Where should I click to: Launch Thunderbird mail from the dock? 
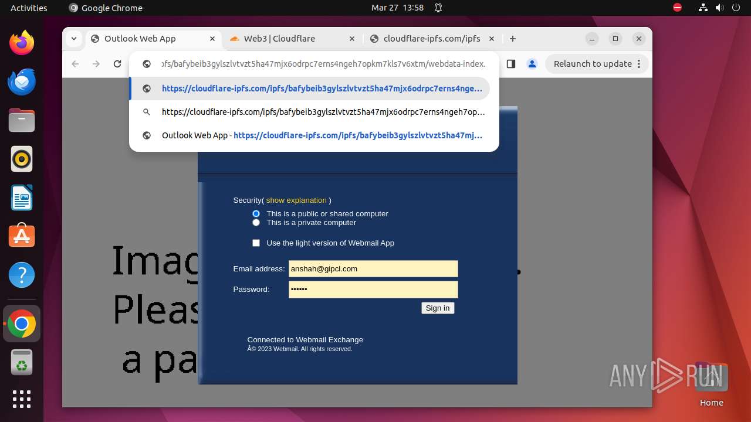[22, 81]
